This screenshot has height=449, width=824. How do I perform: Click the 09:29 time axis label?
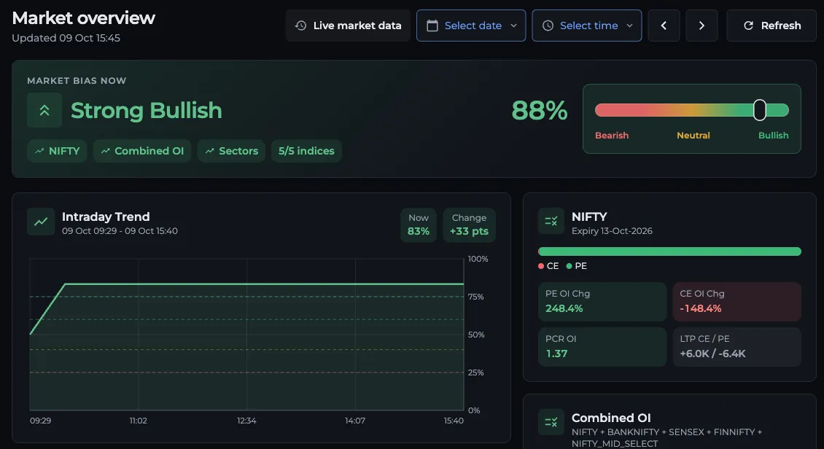pos(40,421)
